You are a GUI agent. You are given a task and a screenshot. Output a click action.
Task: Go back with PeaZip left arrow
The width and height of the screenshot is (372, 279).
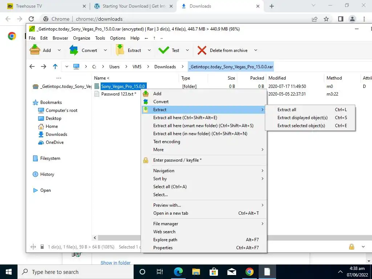click(x=32, y=66)
